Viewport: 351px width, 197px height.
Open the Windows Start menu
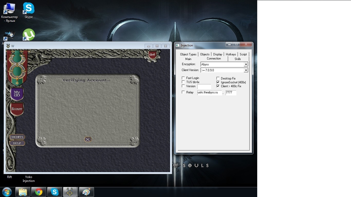pos(7,192)
